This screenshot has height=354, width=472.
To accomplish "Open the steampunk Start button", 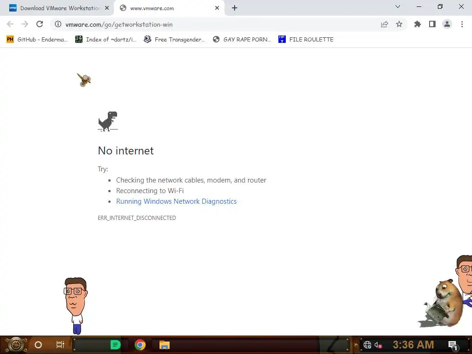I will (x=16, y=345).
